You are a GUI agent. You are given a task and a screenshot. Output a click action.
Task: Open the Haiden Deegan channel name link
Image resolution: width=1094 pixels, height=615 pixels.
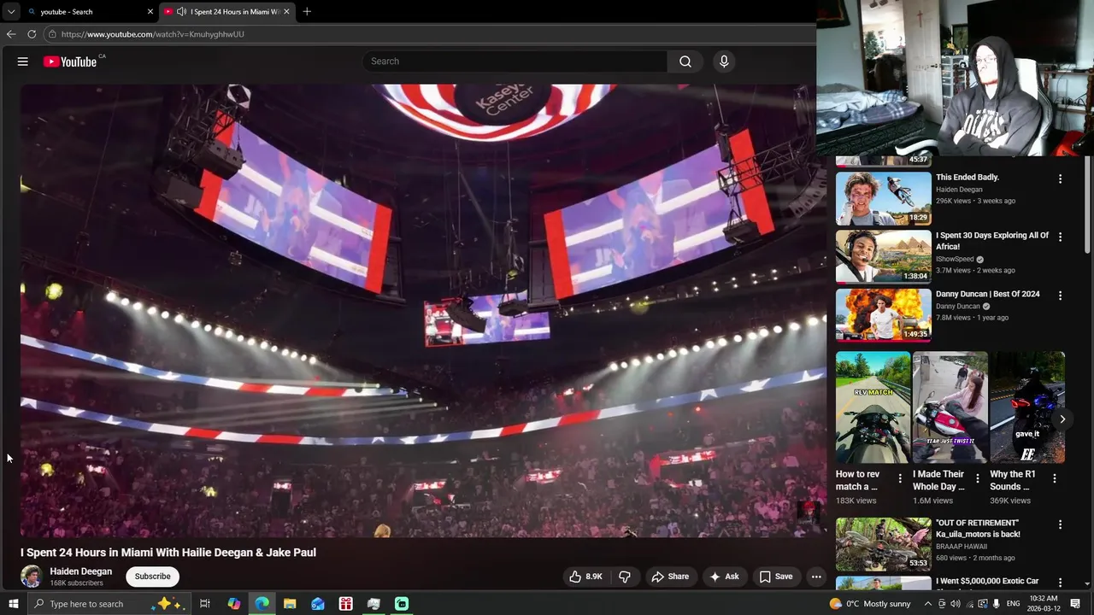point(81,571)
